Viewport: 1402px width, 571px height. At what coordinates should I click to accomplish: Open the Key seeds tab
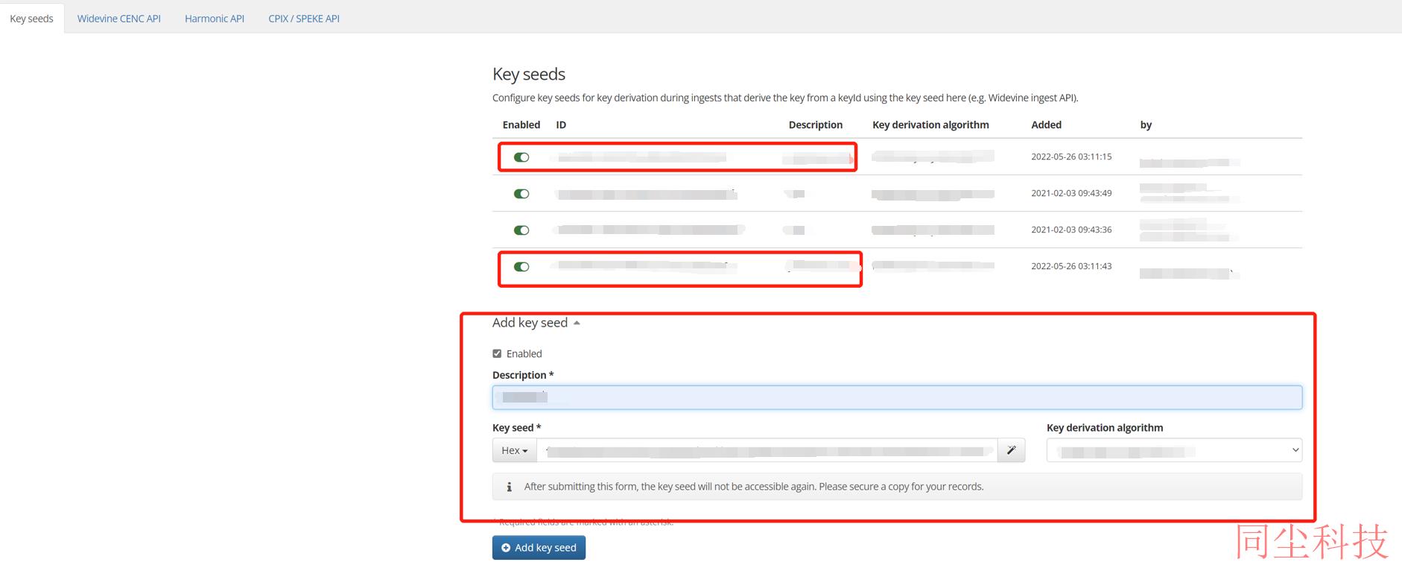[x=32, y=19]
